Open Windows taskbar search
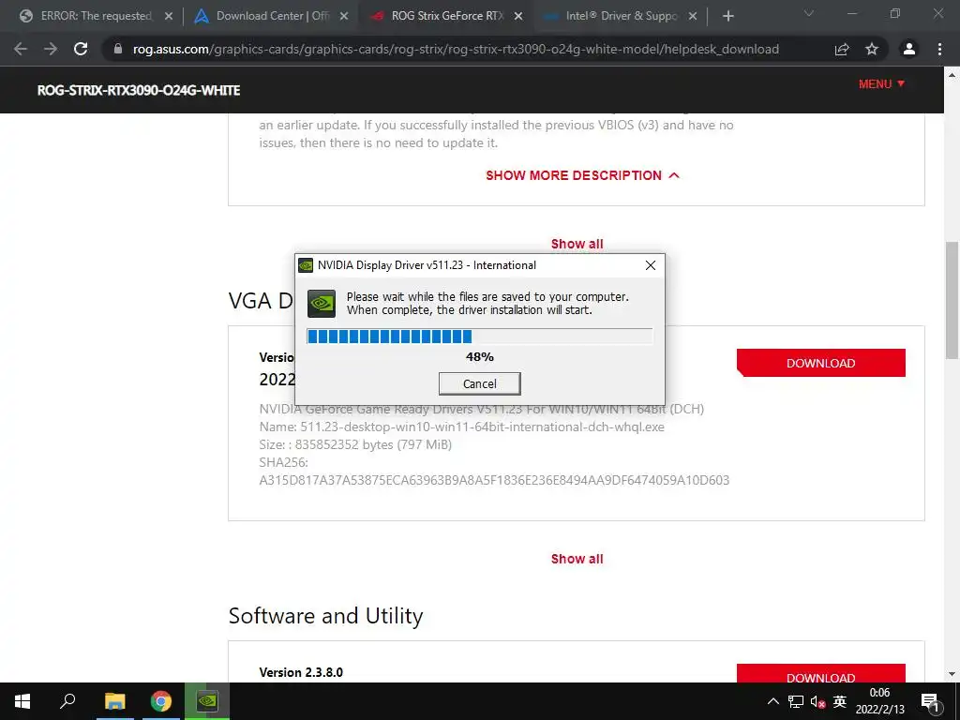The image size is (960, 720). 67,701
